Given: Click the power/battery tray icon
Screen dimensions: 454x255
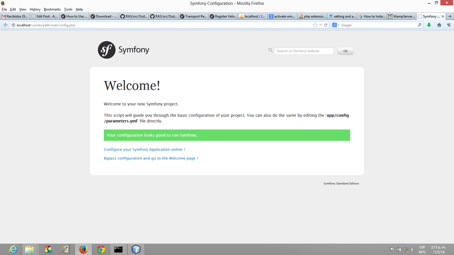Looking at the screenshot, I should click(399, 250).
